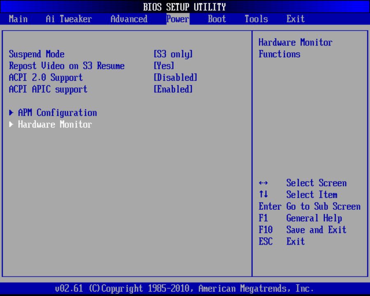Switch to the Main tab
This screenshot has width=370, height=296.
pyautogui.click(x=18, y=19)
